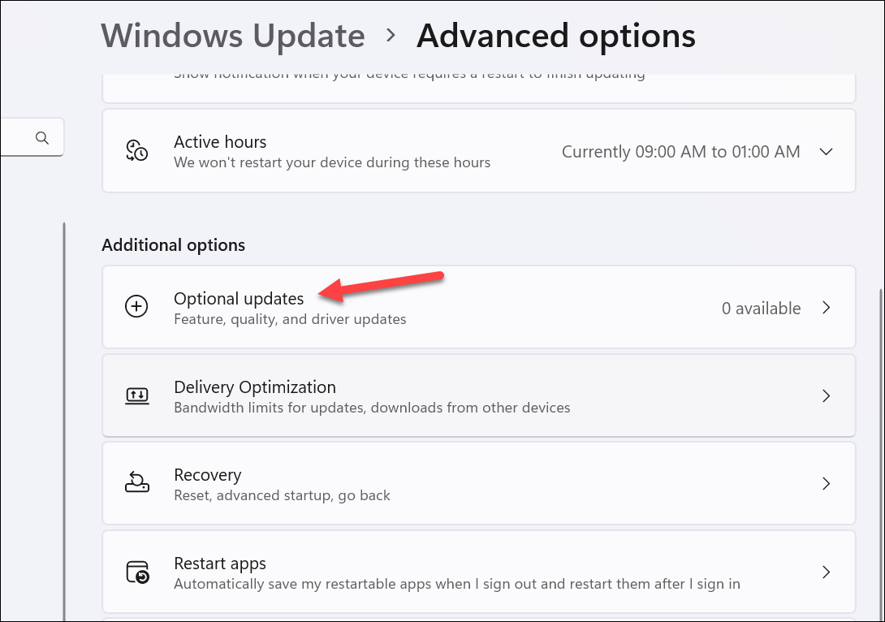Click the 0 available updates label
Viewport: 885px width, 622px height.
[761, 308]
